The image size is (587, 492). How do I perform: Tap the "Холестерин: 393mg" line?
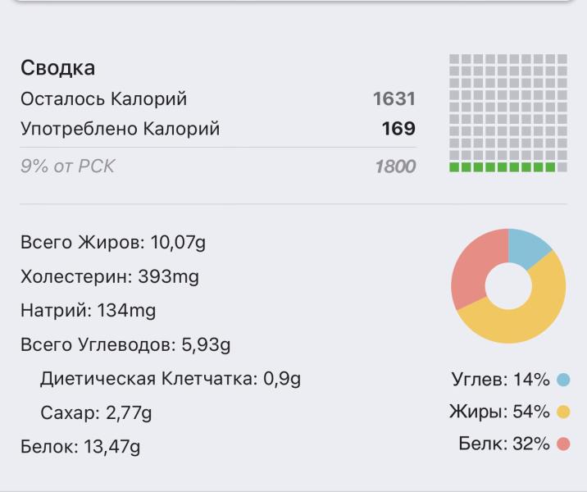pyautogui.click(x=110, y=277)
